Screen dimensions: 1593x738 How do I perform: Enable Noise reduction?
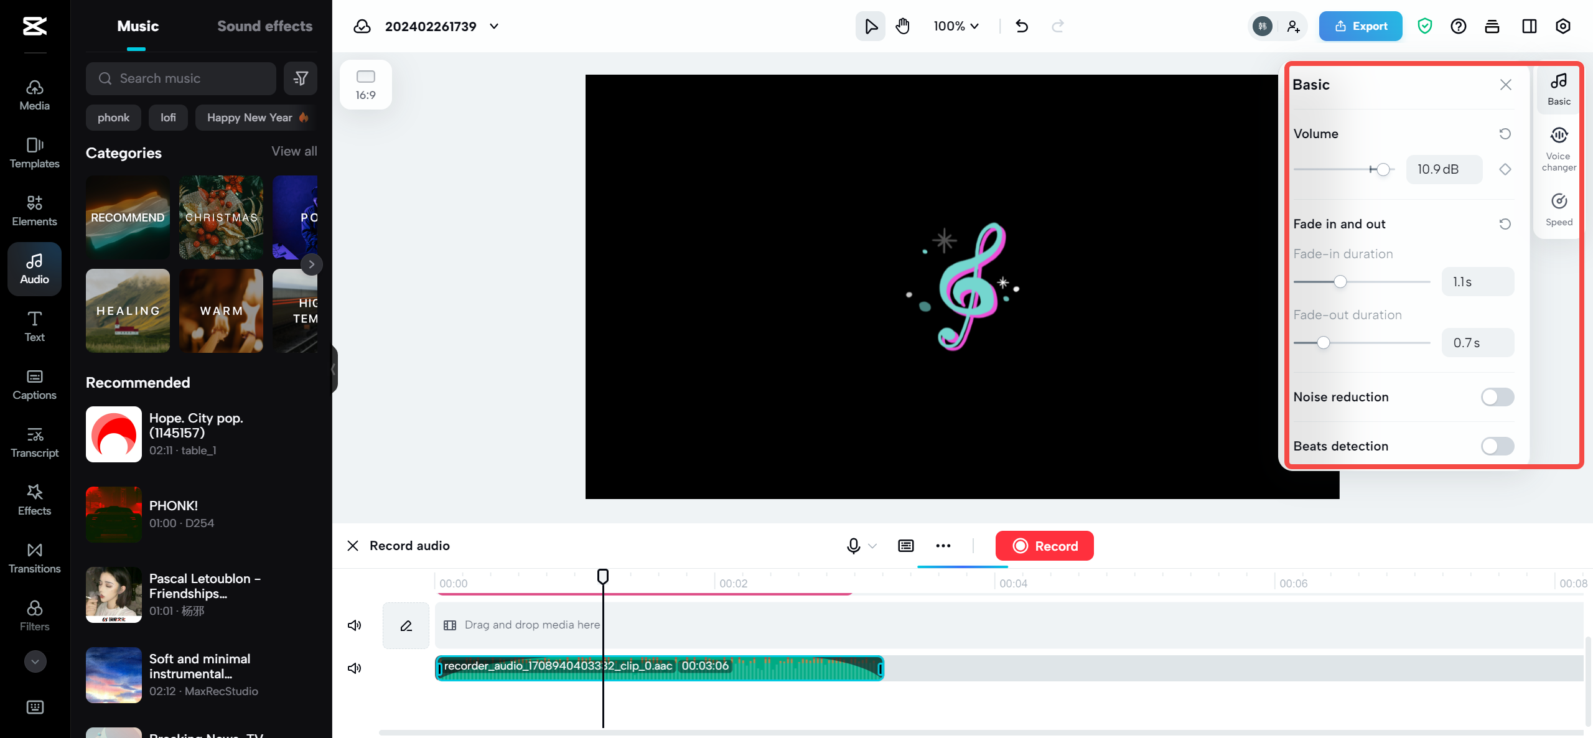[1497, 396]
